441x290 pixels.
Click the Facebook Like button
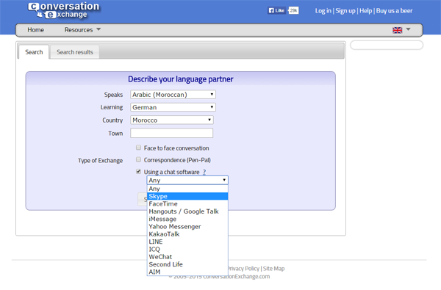click(276, 10)
